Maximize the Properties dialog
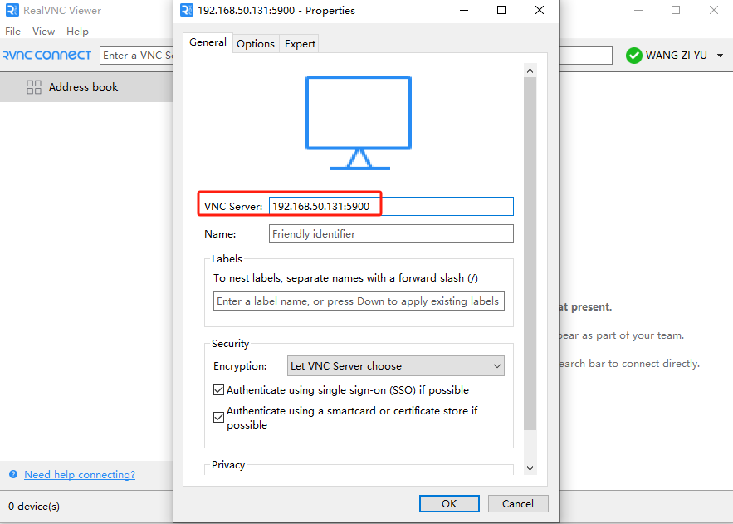The image size is (733, 524). [x=501, y=10]
